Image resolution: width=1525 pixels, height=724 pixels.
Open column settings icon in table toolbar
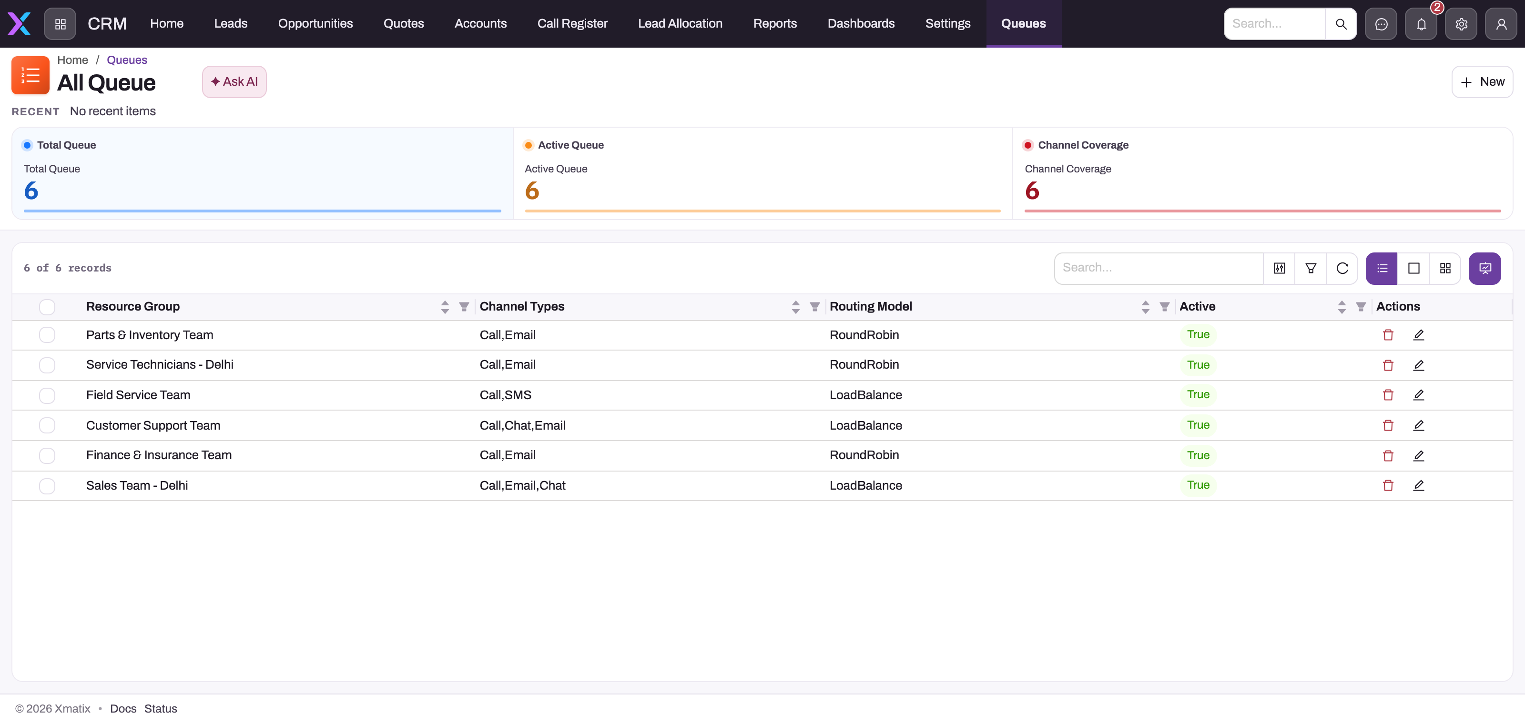click(x=1279, y=268)
